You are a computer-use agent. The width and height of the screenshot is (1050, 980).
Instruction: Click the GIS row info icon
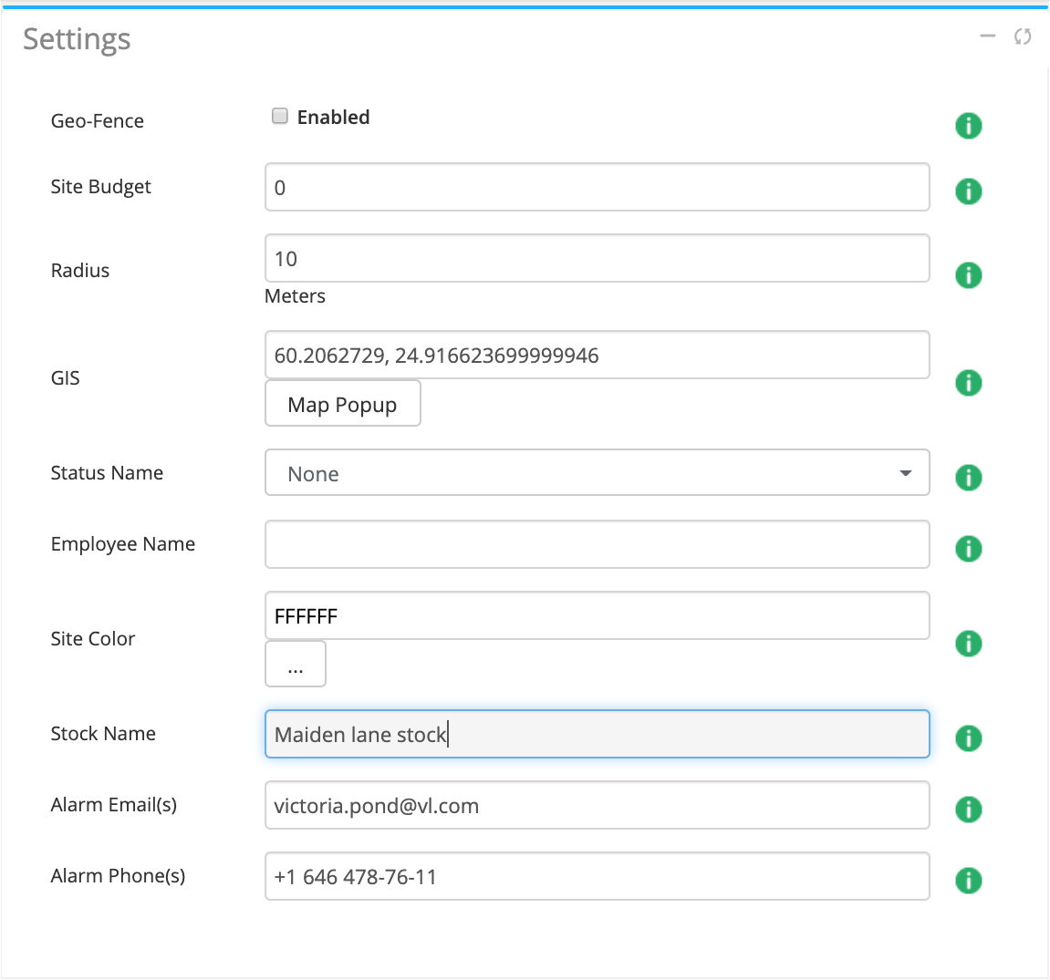point(968,383)
